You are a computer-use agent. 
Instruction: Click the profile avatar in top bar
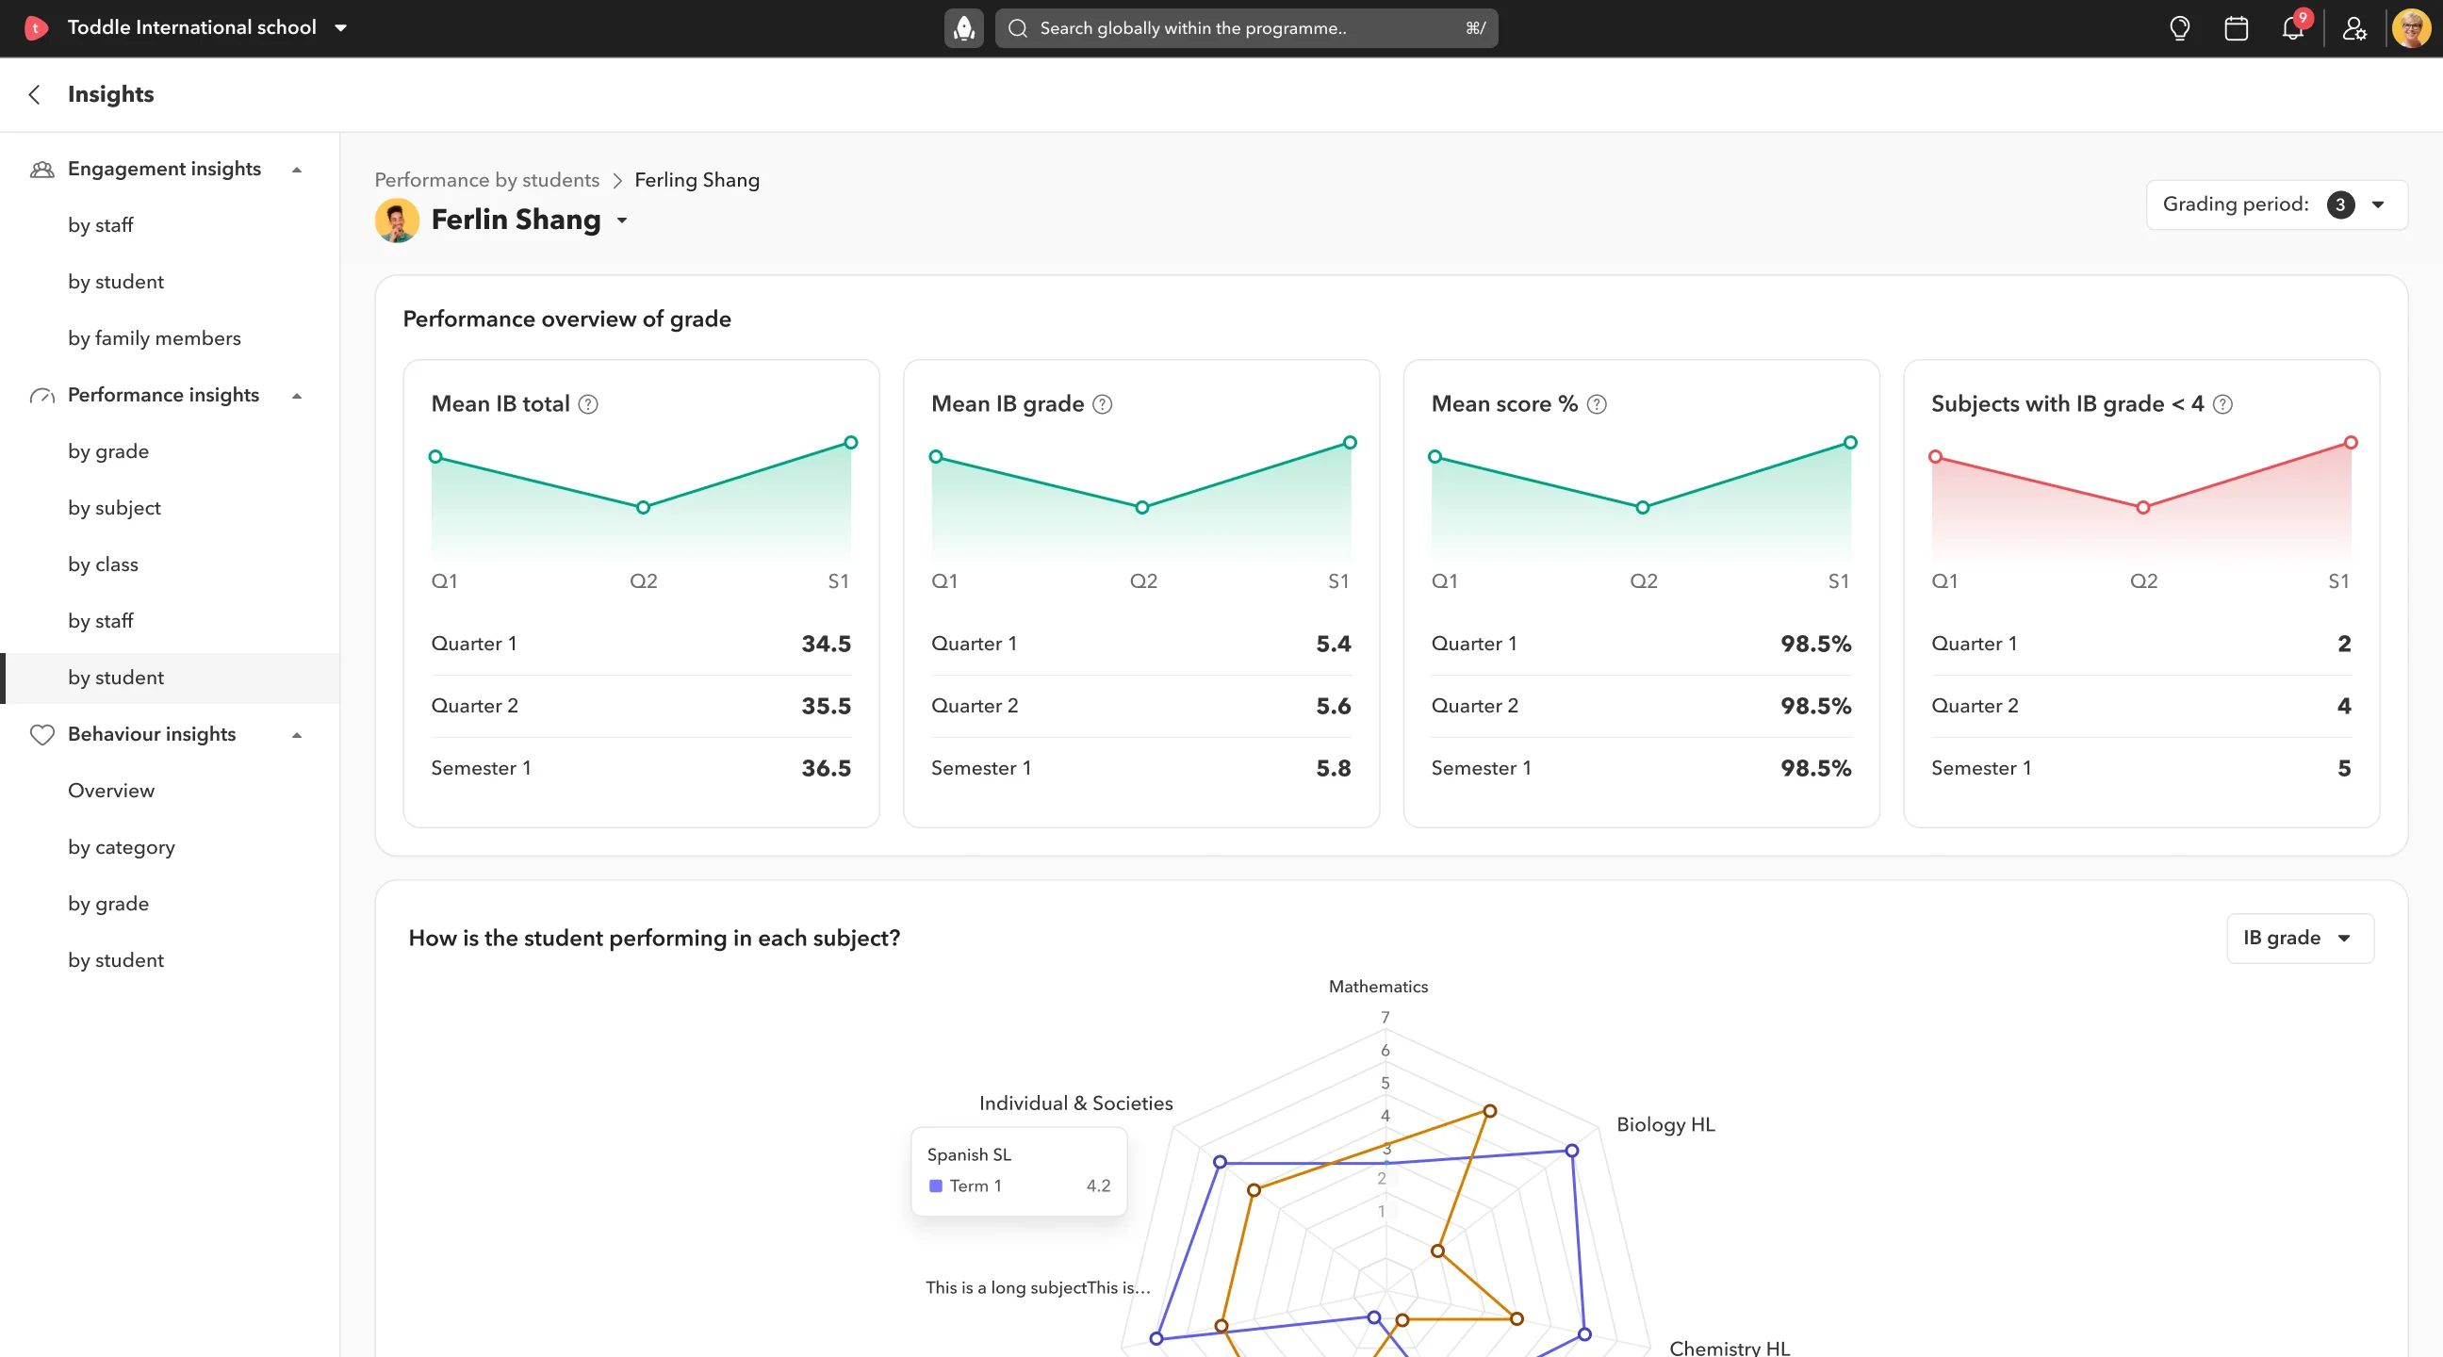[x=2411, y=27]
